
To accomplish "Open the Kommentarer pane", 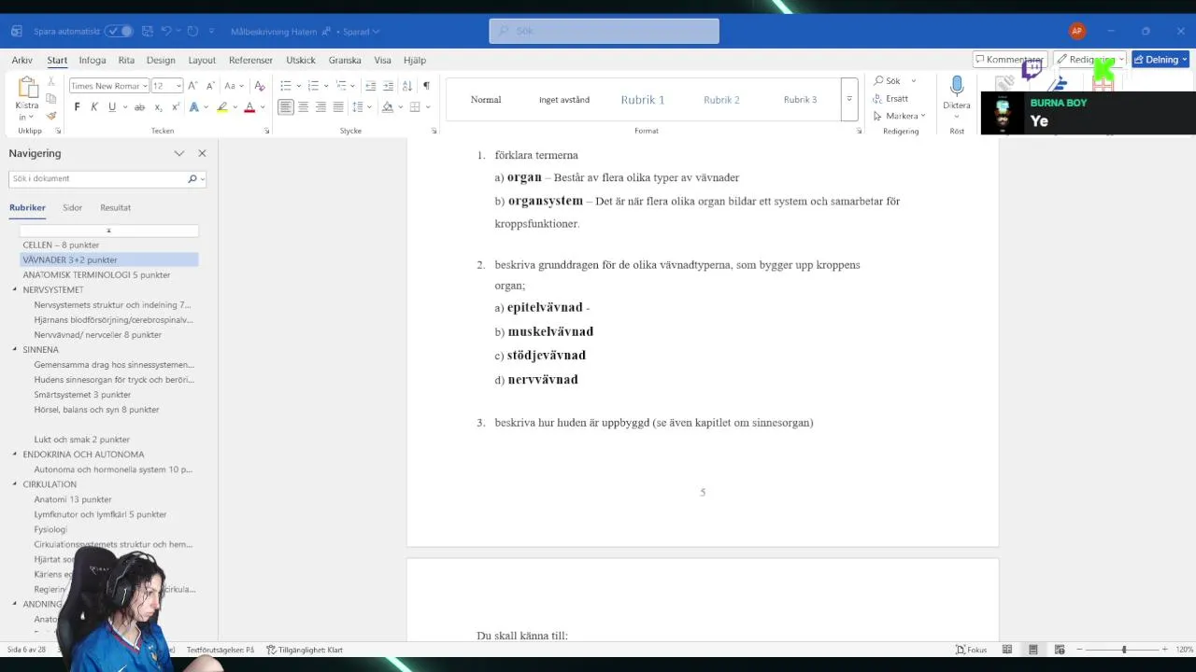I will pyautogui.click(x=1009, y=60).
